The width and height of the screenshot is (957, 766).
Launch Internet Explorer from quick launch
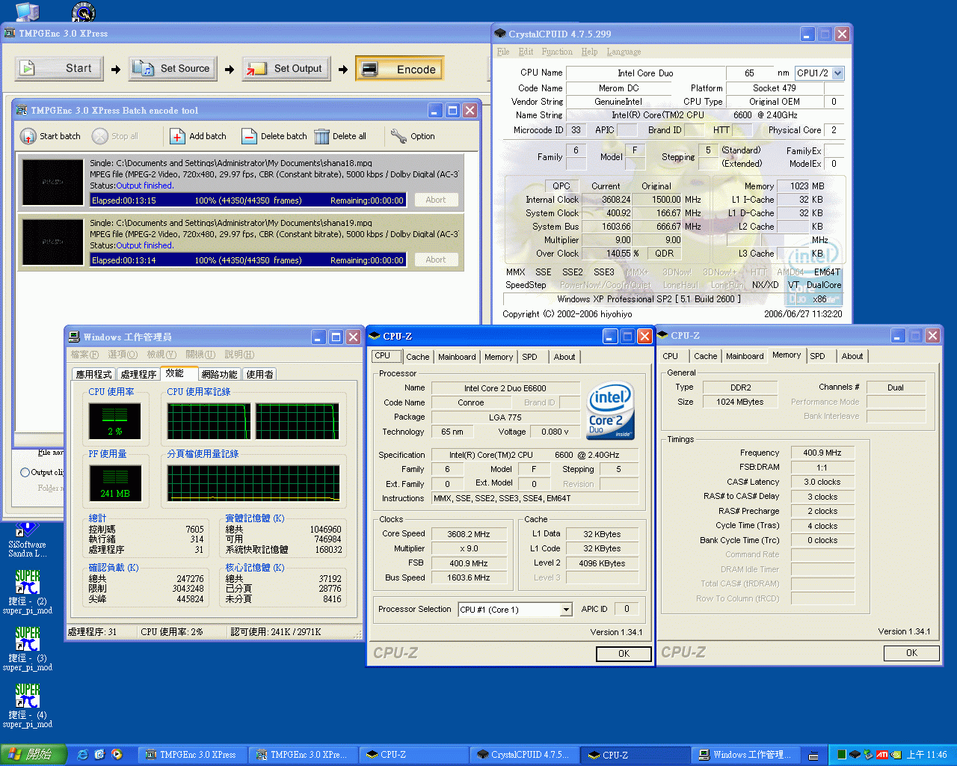82,755
